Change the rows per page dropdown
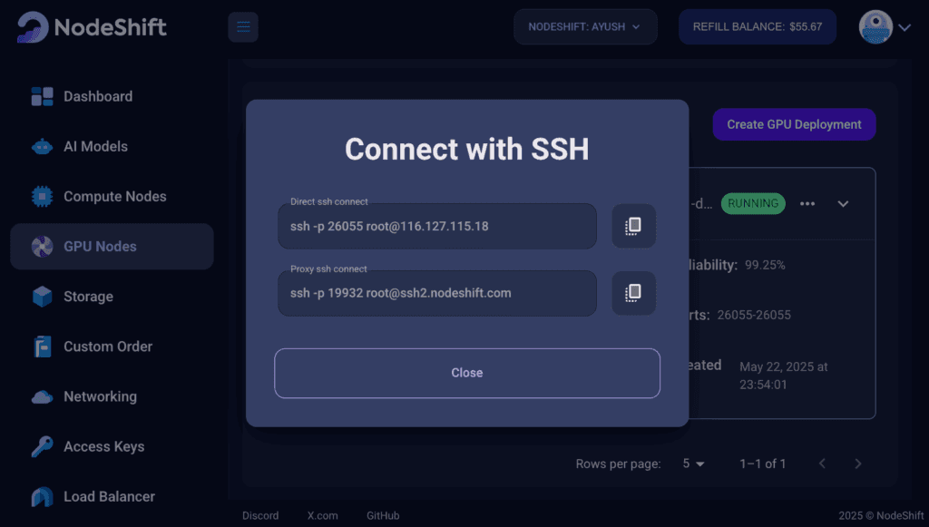The height and width of the screenshot is (527, 929). pyautogui.click(x=694, y=464)
